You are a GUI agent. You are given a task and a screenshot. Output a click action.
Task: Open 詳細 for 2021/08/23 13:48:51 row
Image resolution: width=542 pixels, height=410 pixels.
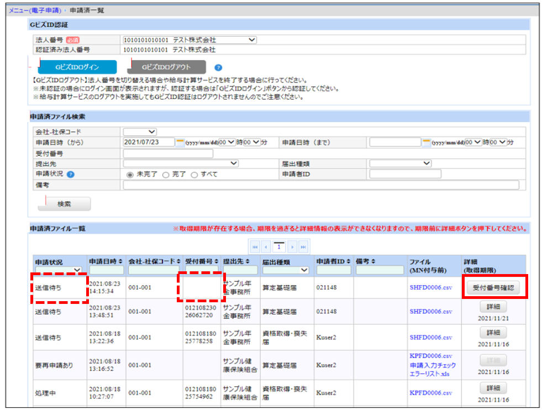(x=493, y=307)
